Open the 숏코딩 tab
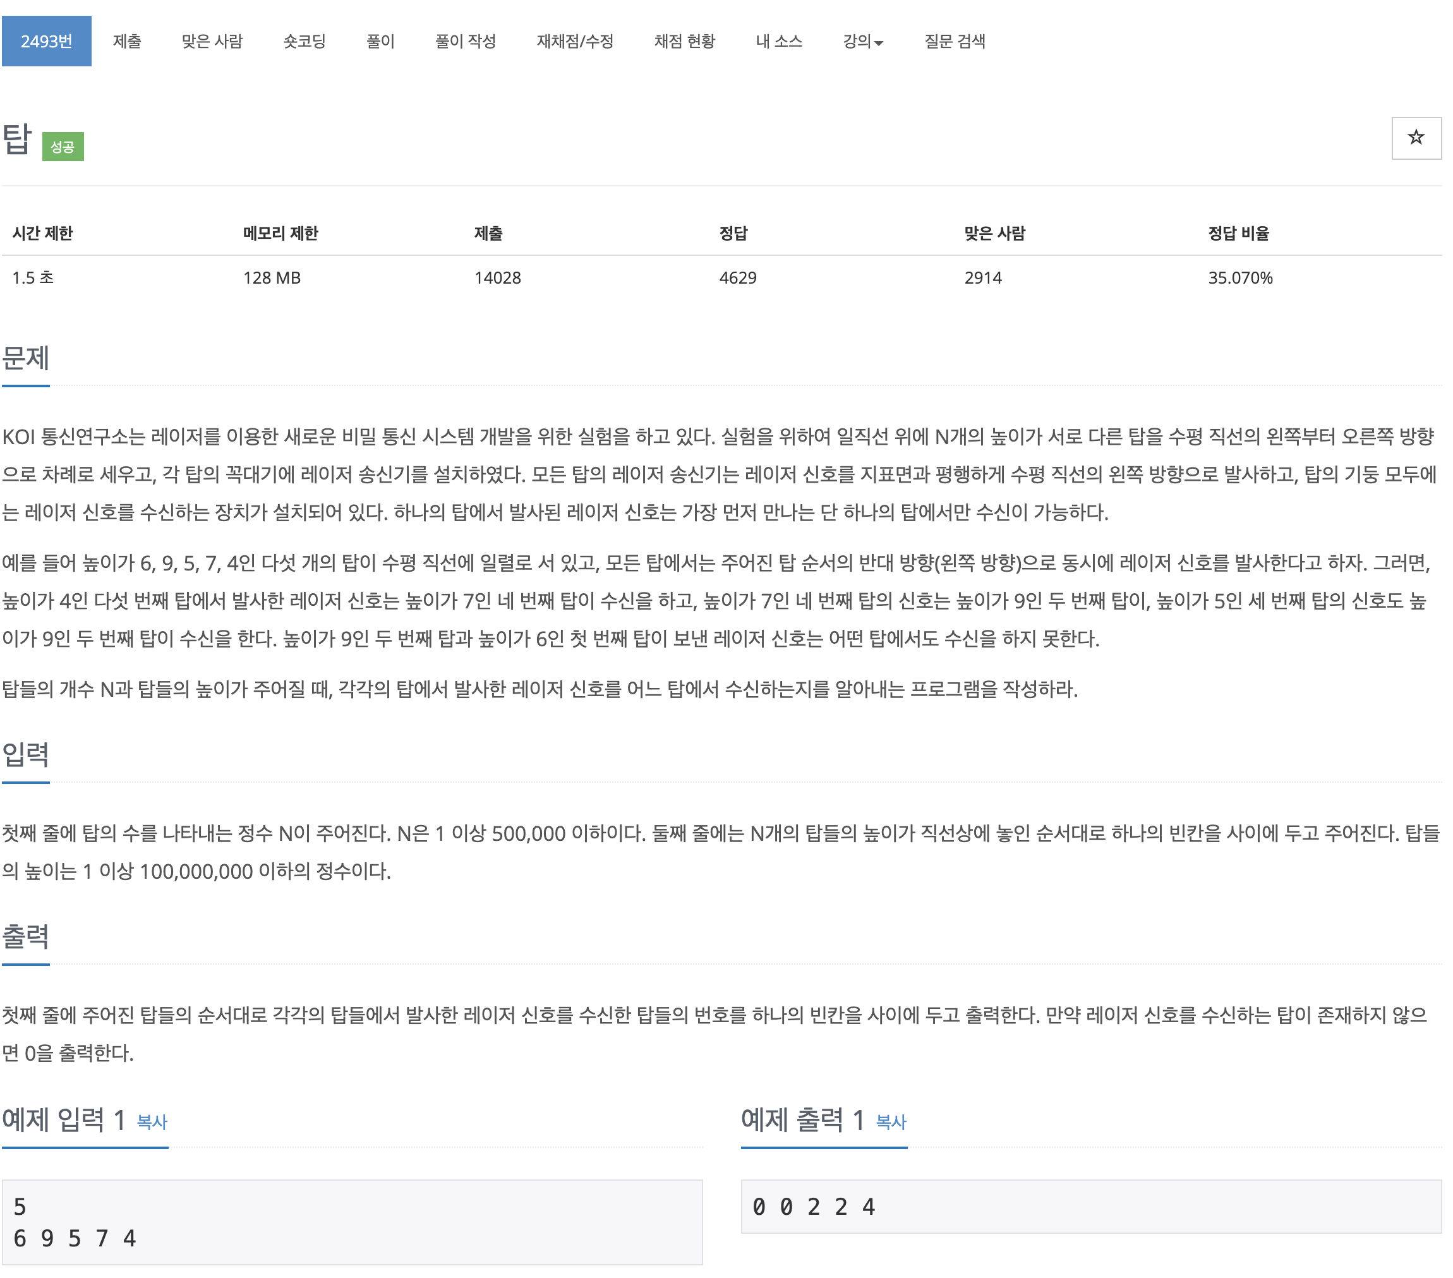1453x1278 pixels. [304, 41]
